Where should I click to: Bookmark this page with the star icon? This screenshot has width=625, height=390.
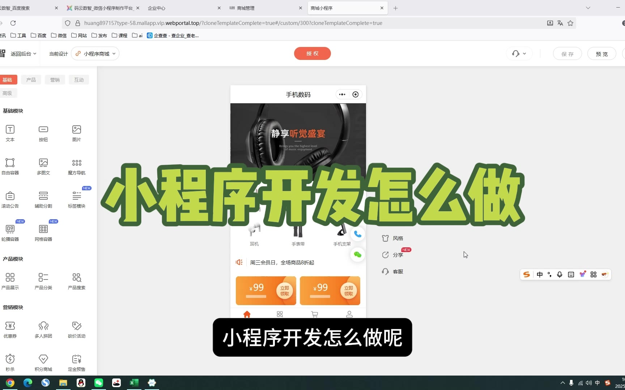point(570,23)
